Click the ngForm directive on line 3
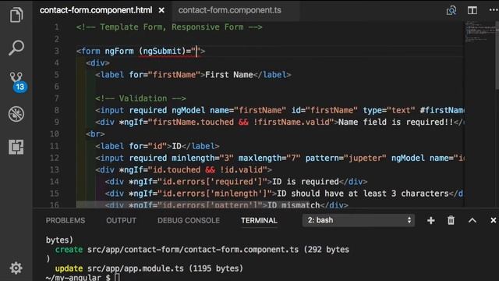The width and height of the screenshot is (499, 281). tap(119, 51)
